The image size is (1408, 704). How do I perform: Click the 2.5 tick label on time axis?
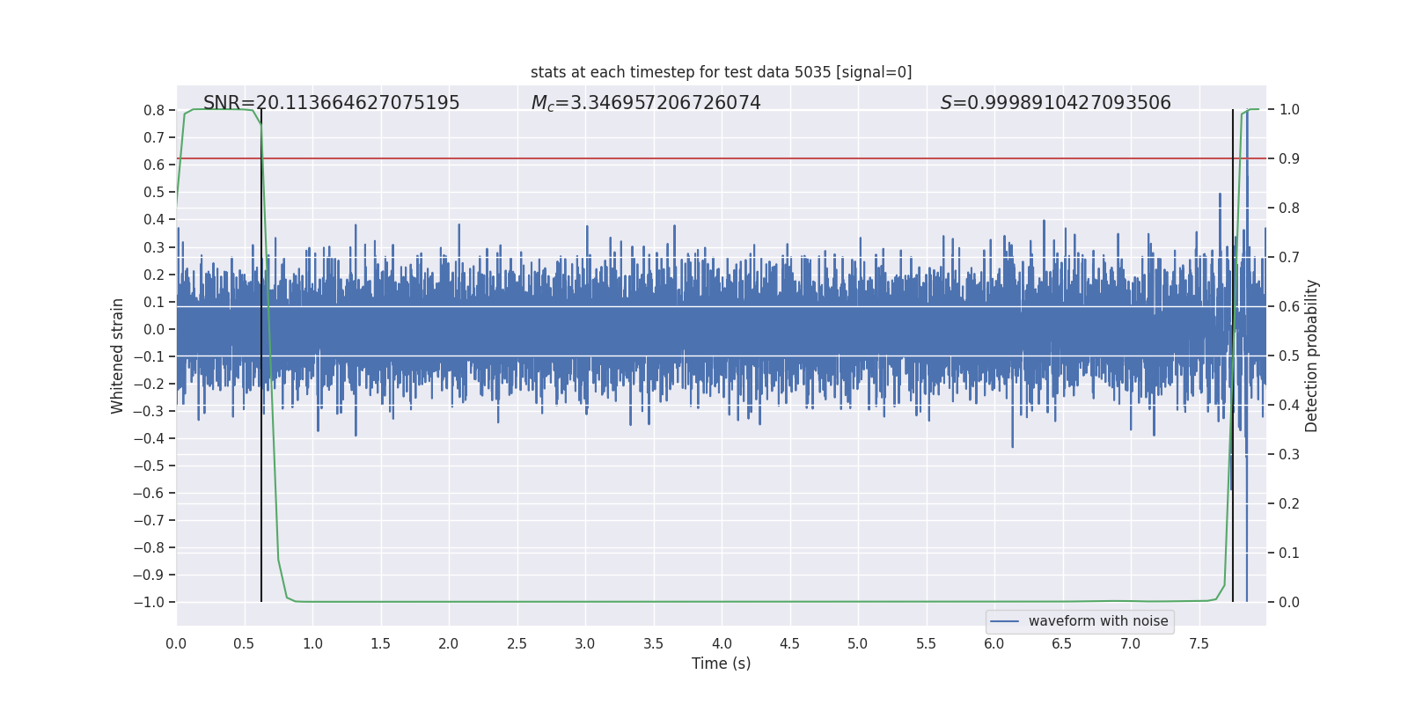pyautogui.click(x=517, y=644)
